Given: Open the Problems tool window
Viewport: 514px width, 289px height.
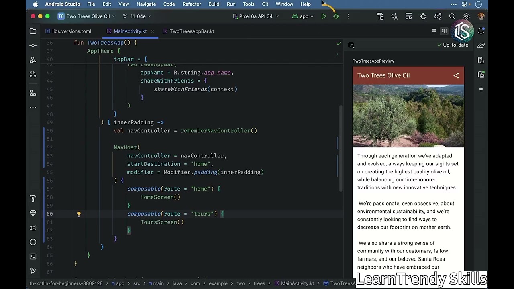Looking at the screenshot, I should 33,242.
